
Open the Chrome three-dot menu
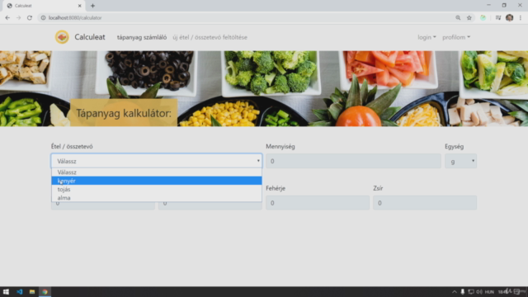click(521, 18)
